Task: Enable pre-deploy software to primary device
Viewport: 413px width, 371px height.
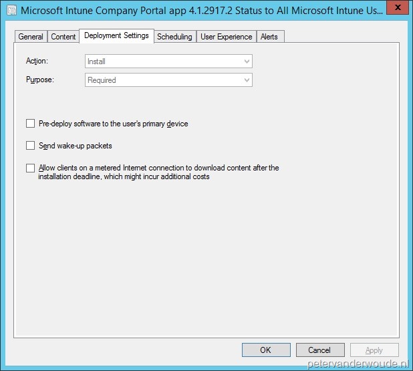Action: pyautogui.click(x=30, y=123)
